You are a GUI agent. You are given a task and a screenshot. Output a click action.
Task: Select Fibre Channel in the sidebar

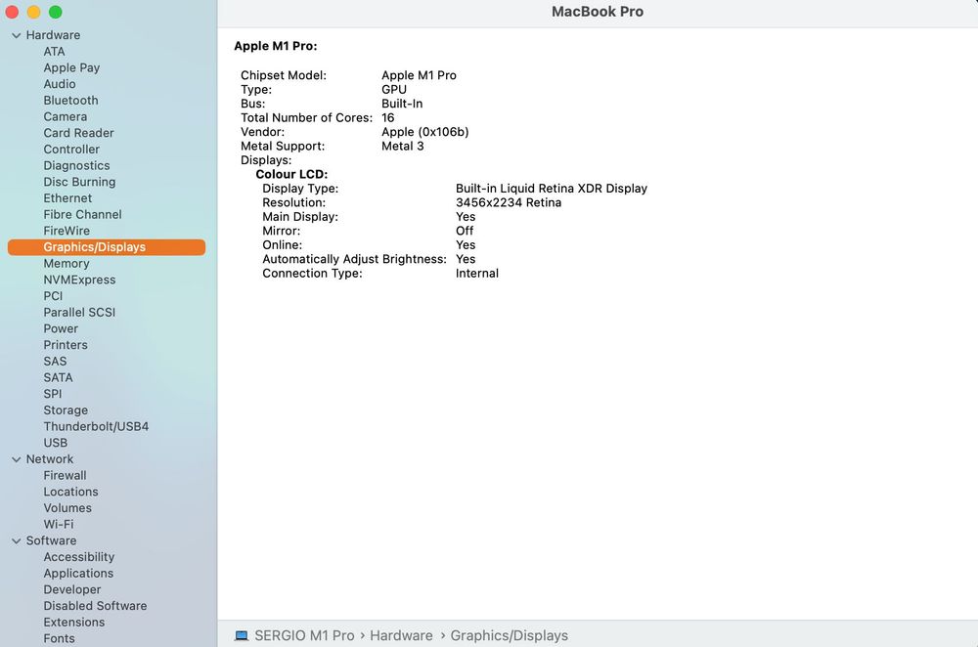pos(82,214)
